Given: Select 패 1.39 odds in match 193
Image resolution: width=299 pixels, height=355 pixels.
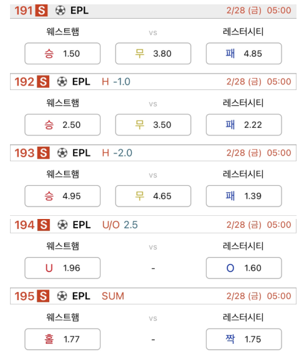Looking at the screenshot, I should (243, 196).
